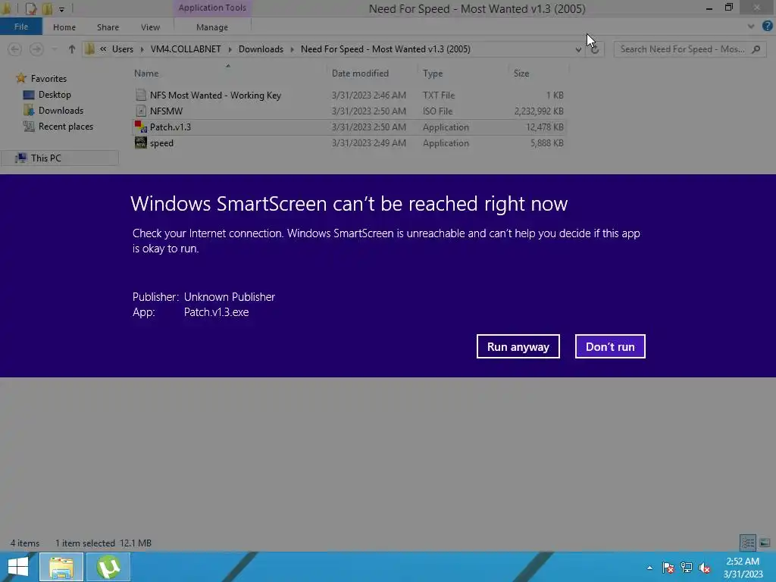The width and height of the screenshot is (776, 582).
Task: Click the Working Key text file icon
Action: pos(141,95)
